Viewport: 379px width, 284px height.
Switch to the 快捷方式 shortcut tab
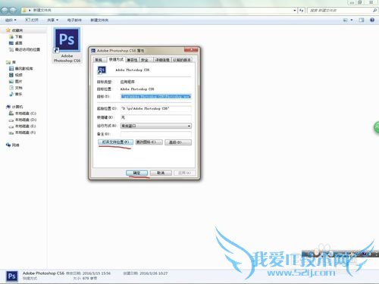(116, 59)
